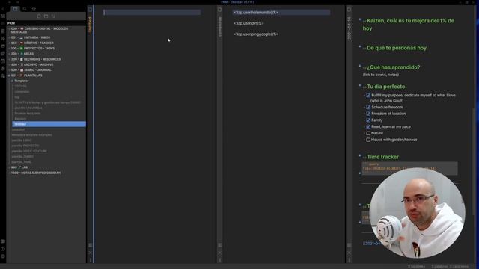Check the 'Nature' checkbox
The image size is (479, 269).
click(368, 133)
